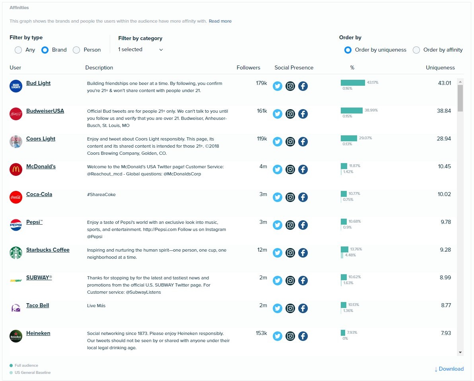Visit McDonald's Facebook via its icon

303,169
